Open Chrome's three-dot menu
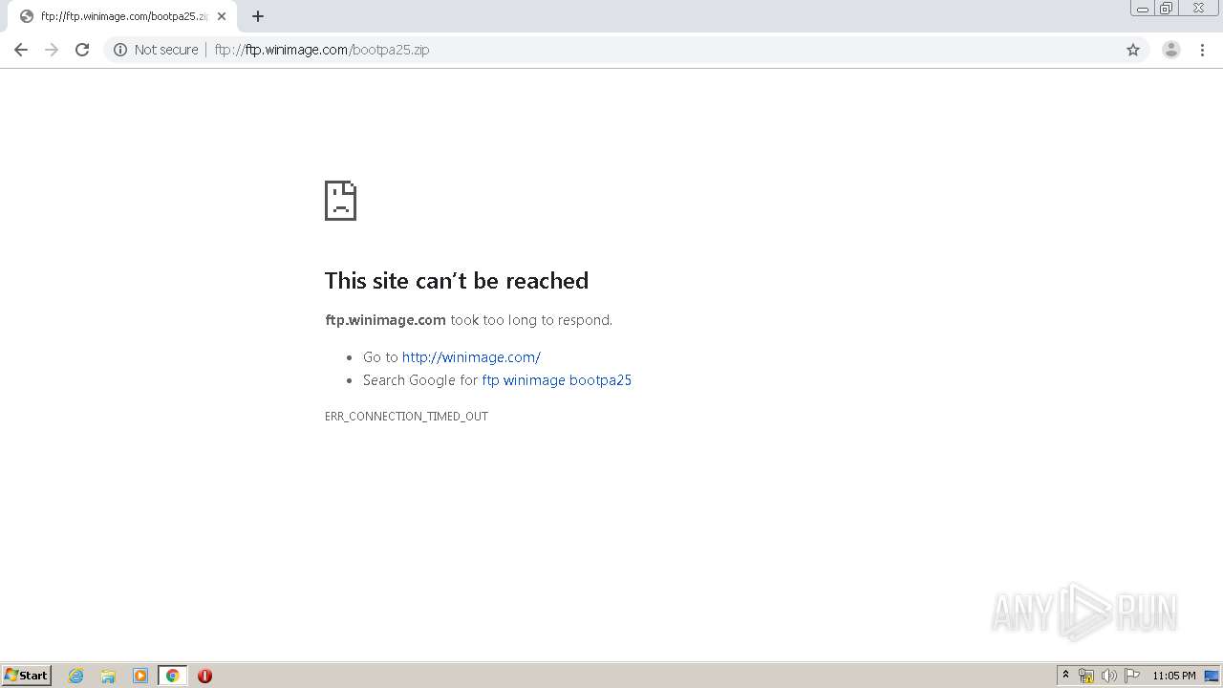Image resolution: width=1223 pixels, height=688 pixels. click(x=1202, y=50)
